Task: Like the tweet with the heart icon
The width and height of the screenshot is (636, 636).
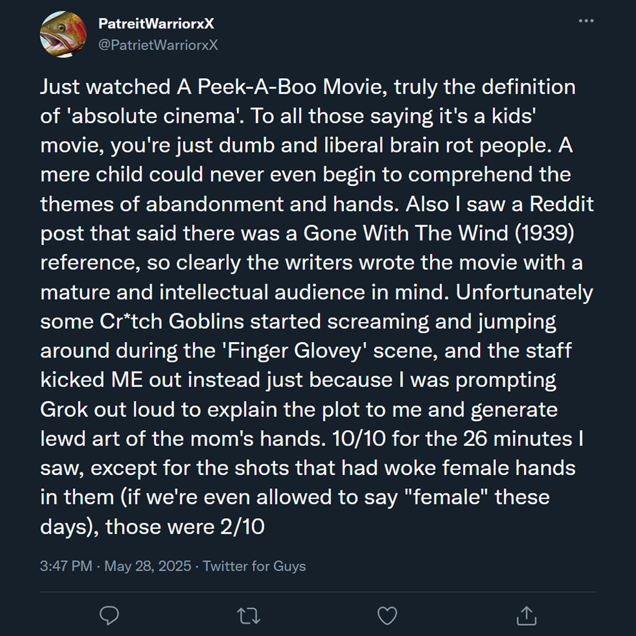Action: pyautogui.click(x=387, y=615)
